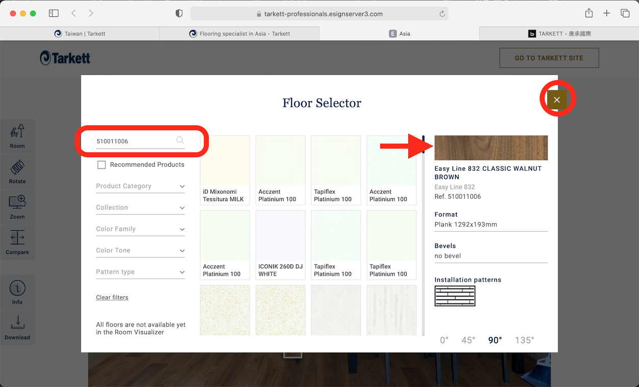
Task: Click GO TO TARKETT SITE button
Action: [549, 58]
